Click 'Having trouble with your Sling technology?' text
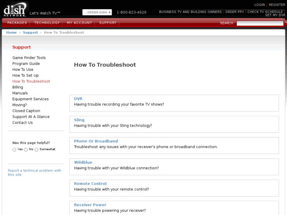Viewport: 287px width, 215px height. tap(113, 125)
